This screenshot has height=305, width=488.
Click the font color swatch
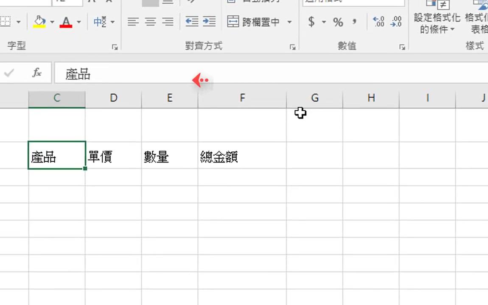(66, 25)
